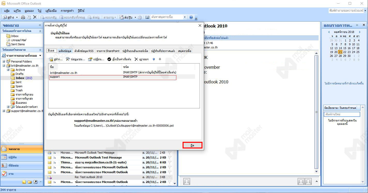Viewport: 368px width, 193px height.
Task: Click the delete (X) icon in the main toolbar
Action: [x=35, y=17]
